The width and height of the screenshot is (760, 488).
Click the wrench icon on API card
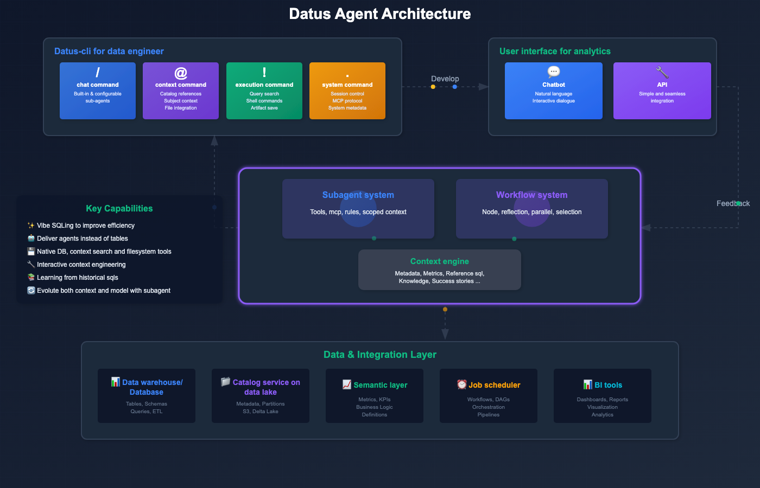[x=662, y=72]
